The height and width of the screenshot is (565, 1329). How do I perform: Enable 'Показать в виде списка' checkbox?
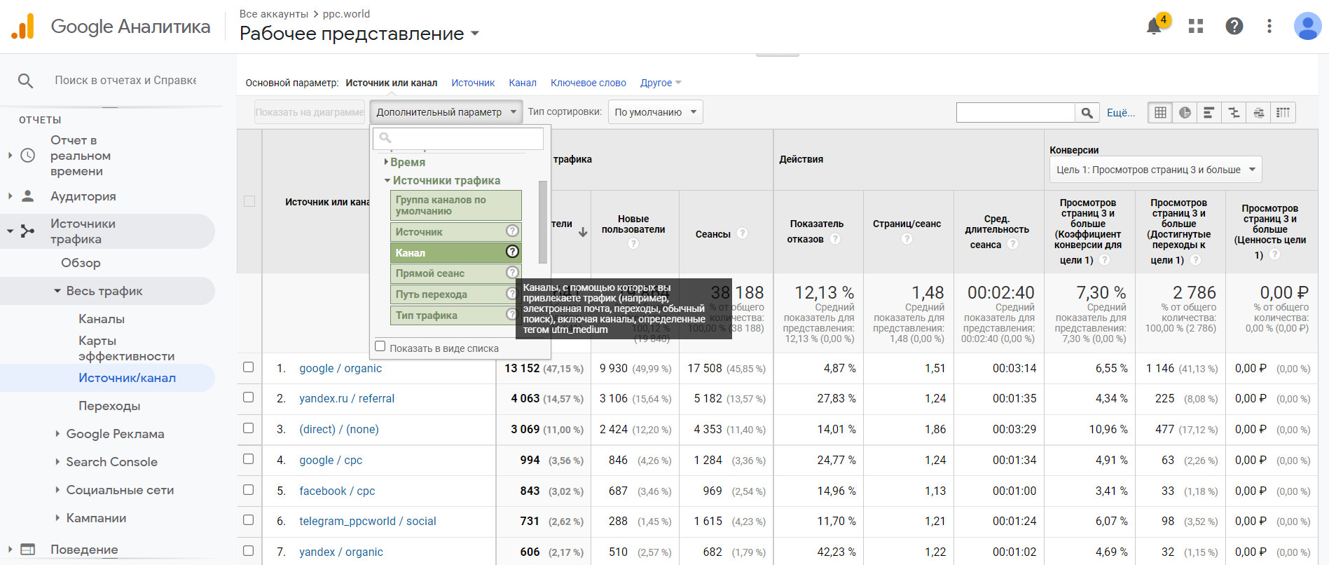coord(380,346)
